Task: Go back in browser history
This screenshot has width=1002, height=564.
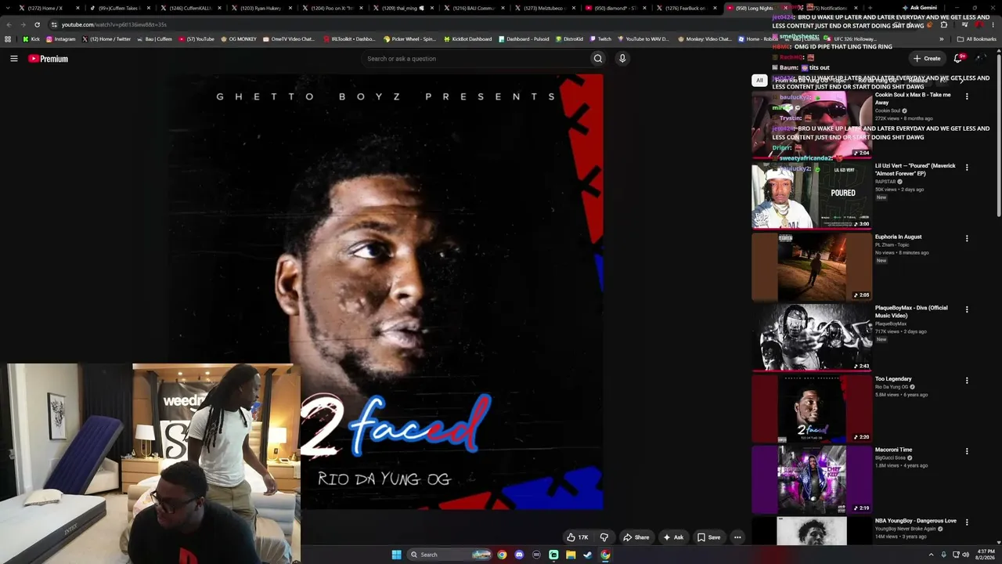Action: click(9, 24)
